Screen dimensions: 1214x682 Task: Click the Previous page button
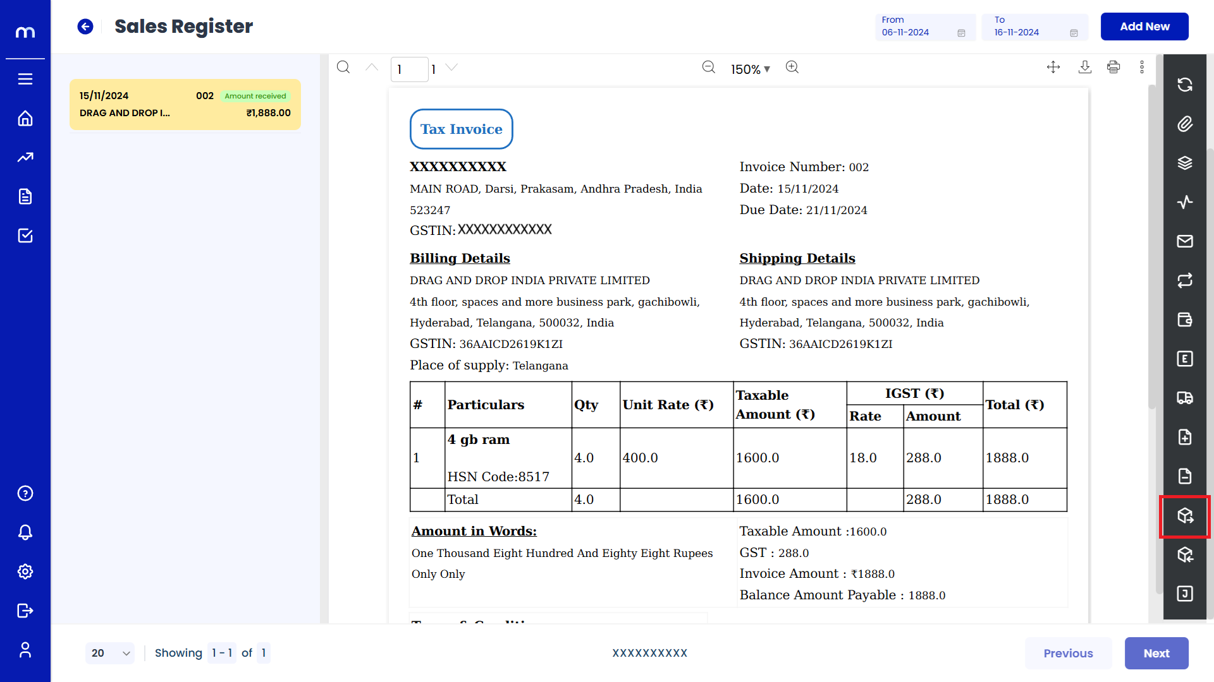1067,653
